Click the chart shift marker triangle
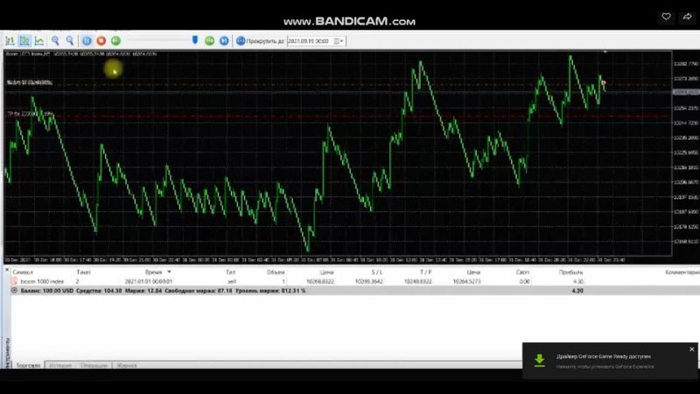 [605, 53]
